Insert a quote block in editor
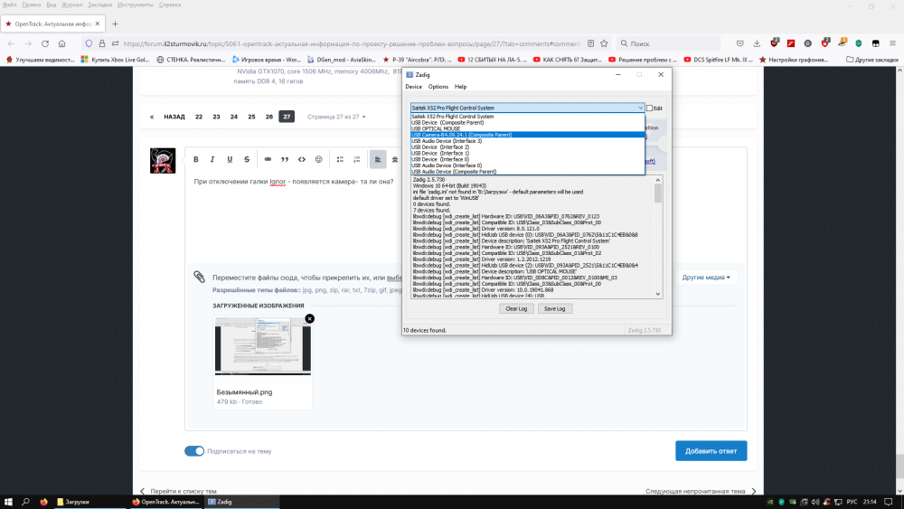904x509 pixels. coord(285,159)
